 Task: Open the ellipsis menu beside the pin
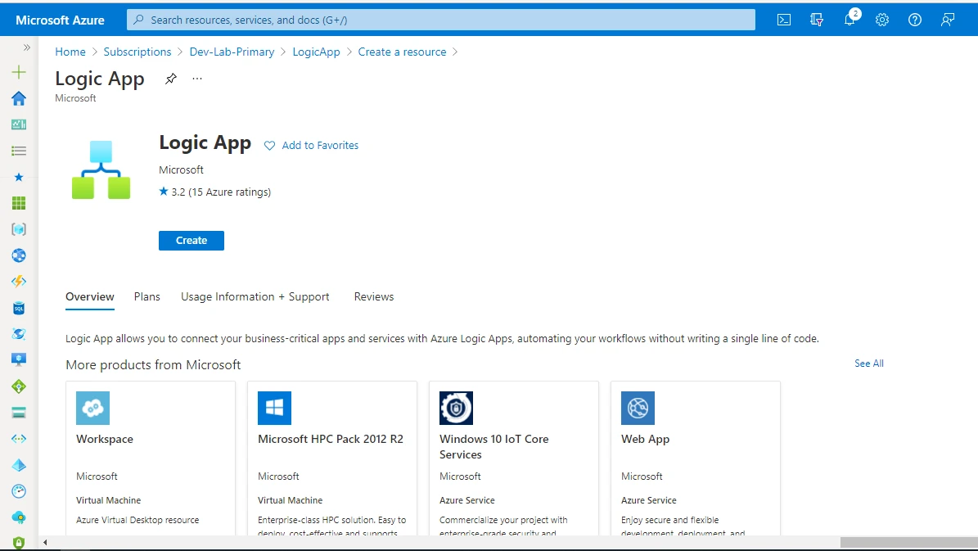coord(196,79)
